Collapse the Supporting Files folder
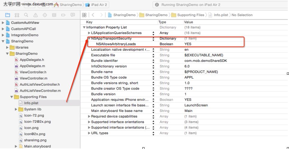This screenshot has width=289, height=149. pyautogui.click(x=12, y=97)
